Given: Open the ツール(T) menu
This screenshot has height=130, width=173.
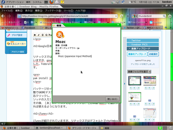Looking at the screenshot, I should point(68,10).
